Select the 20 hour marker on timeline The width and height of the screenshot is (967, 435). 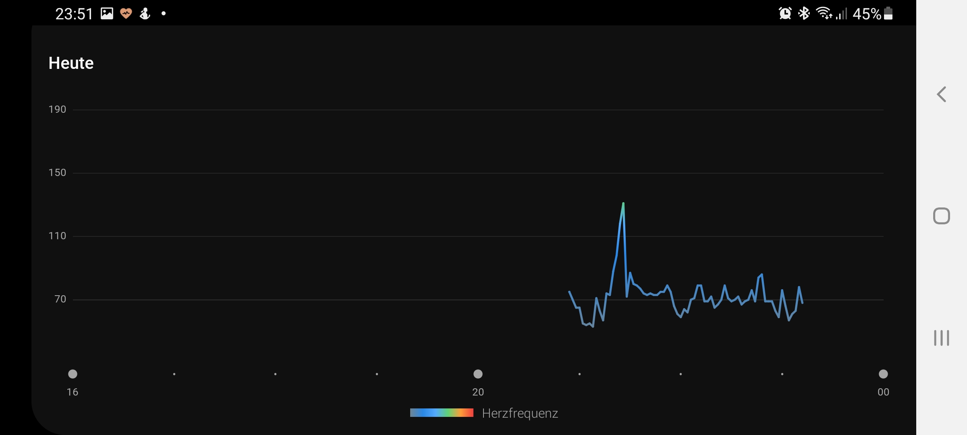pos(478,374)
